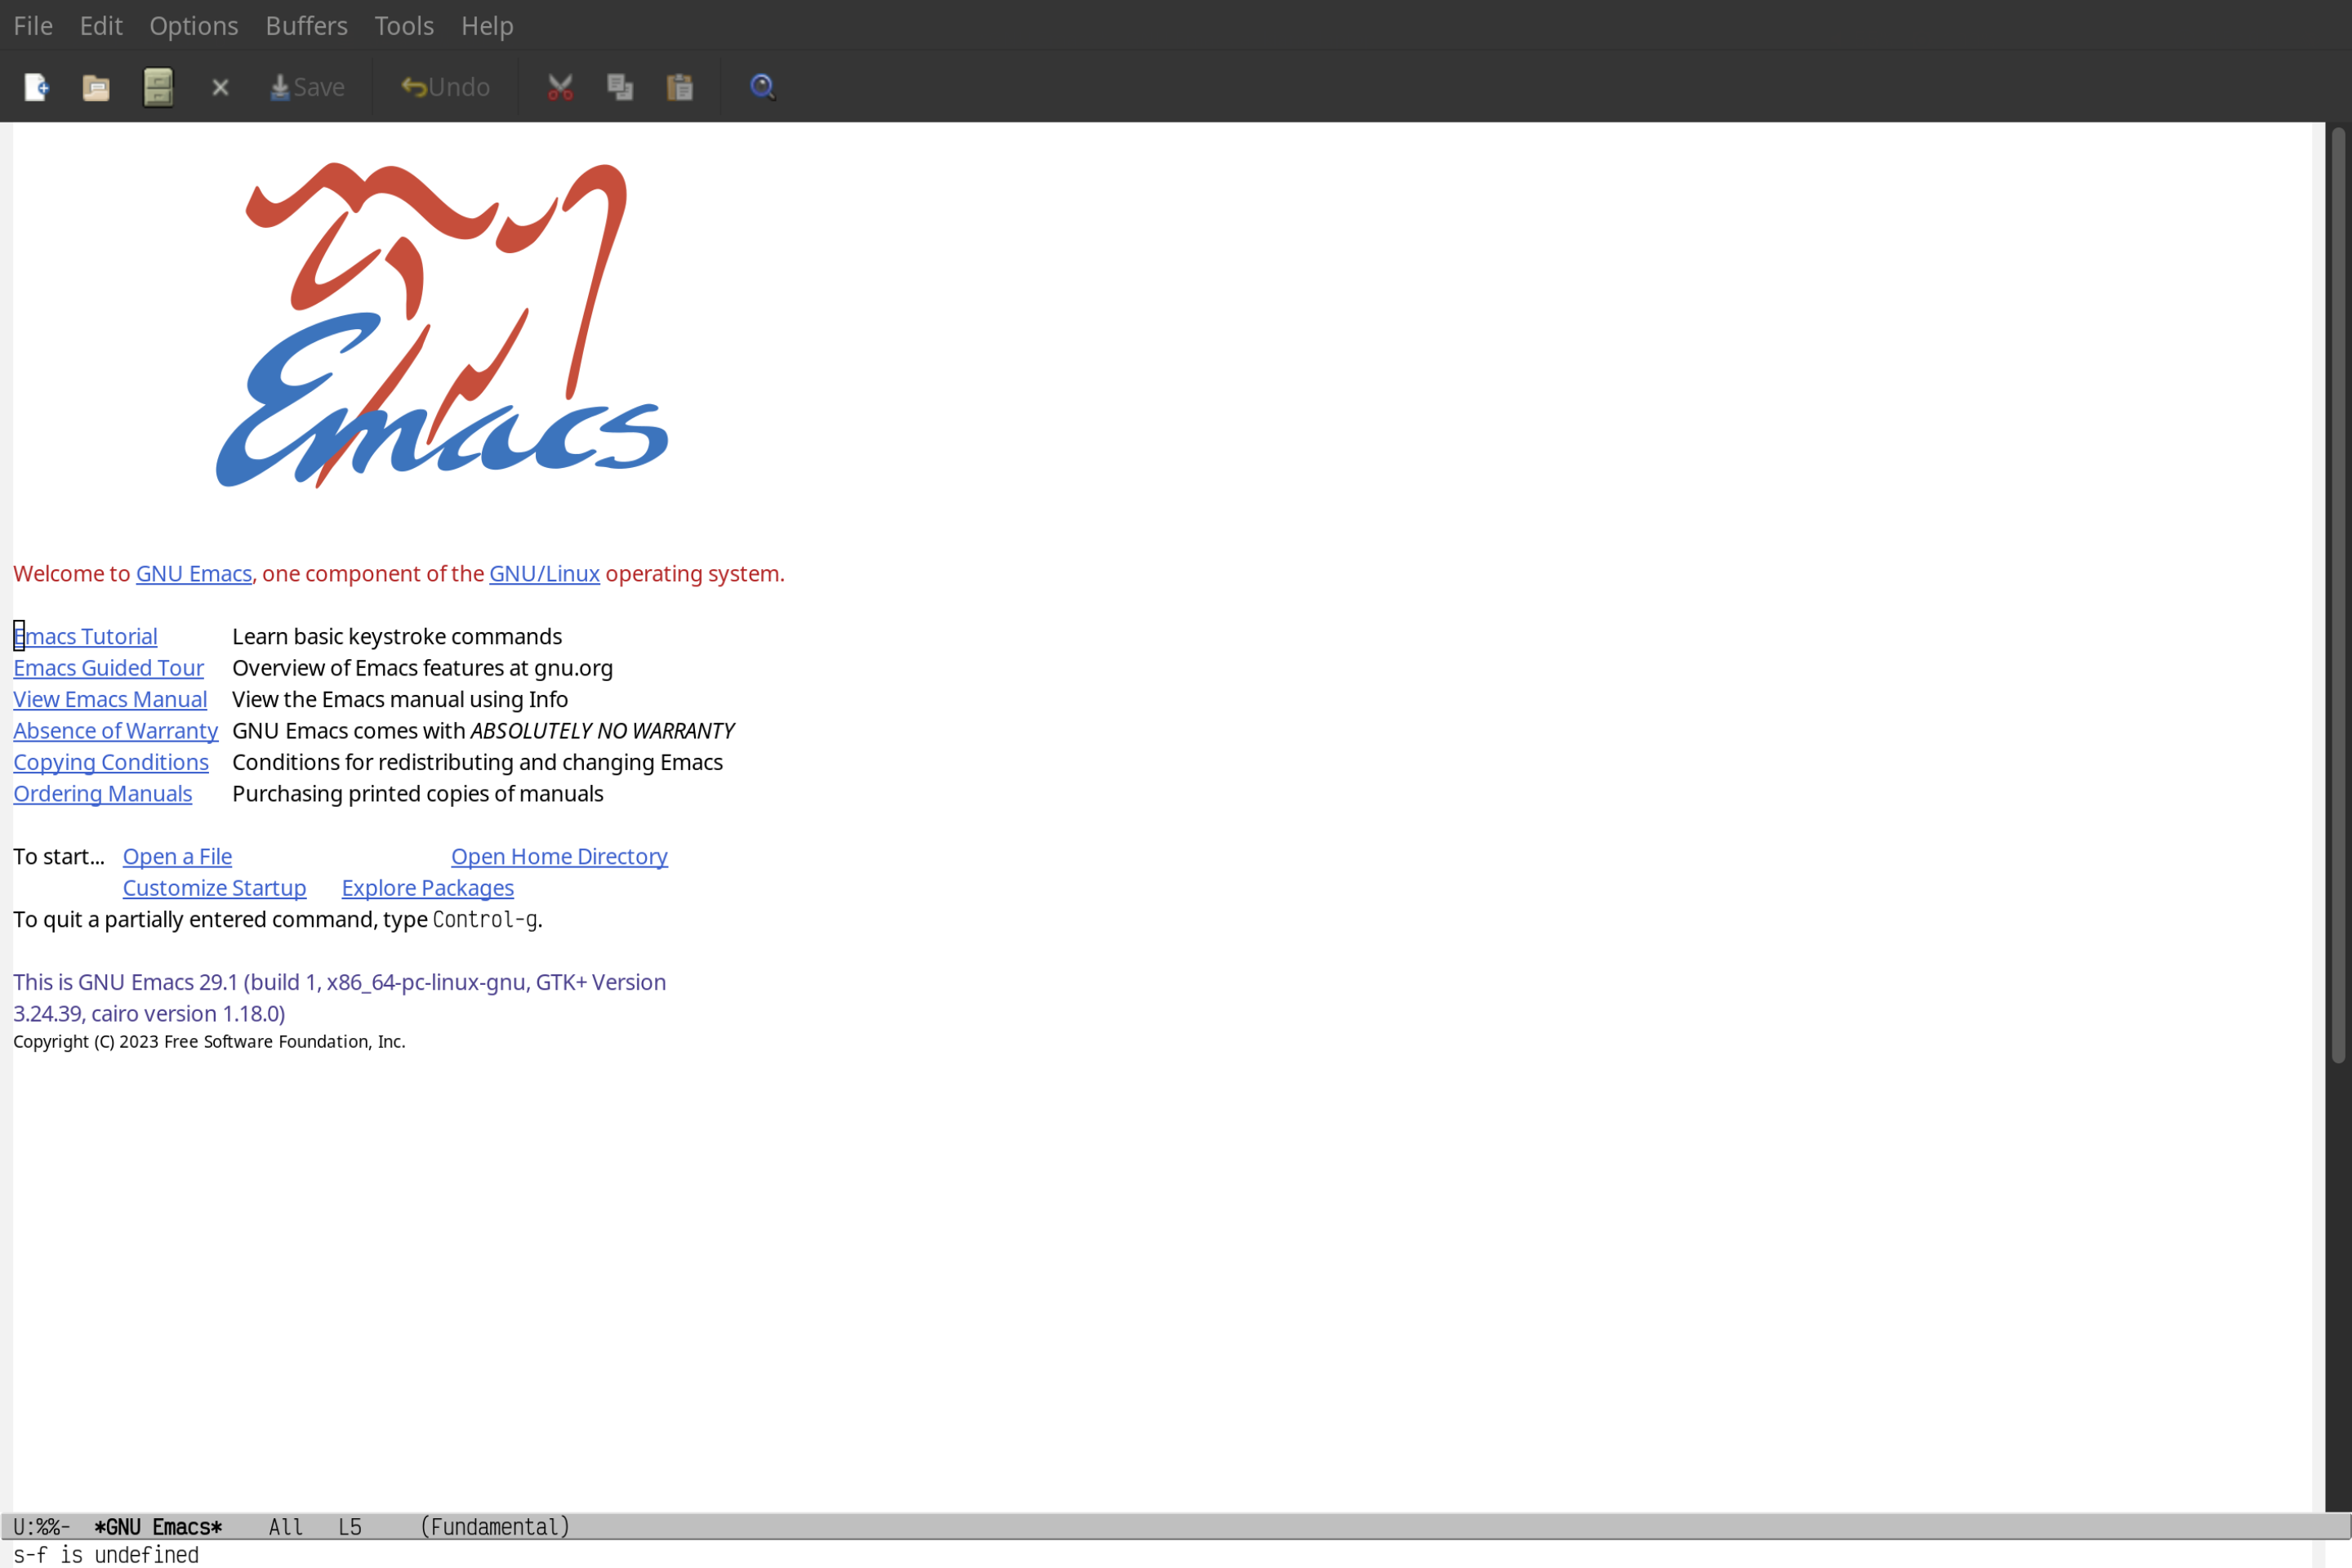Open the Tools menu
2352x1568 pixels.
[403, 24]
